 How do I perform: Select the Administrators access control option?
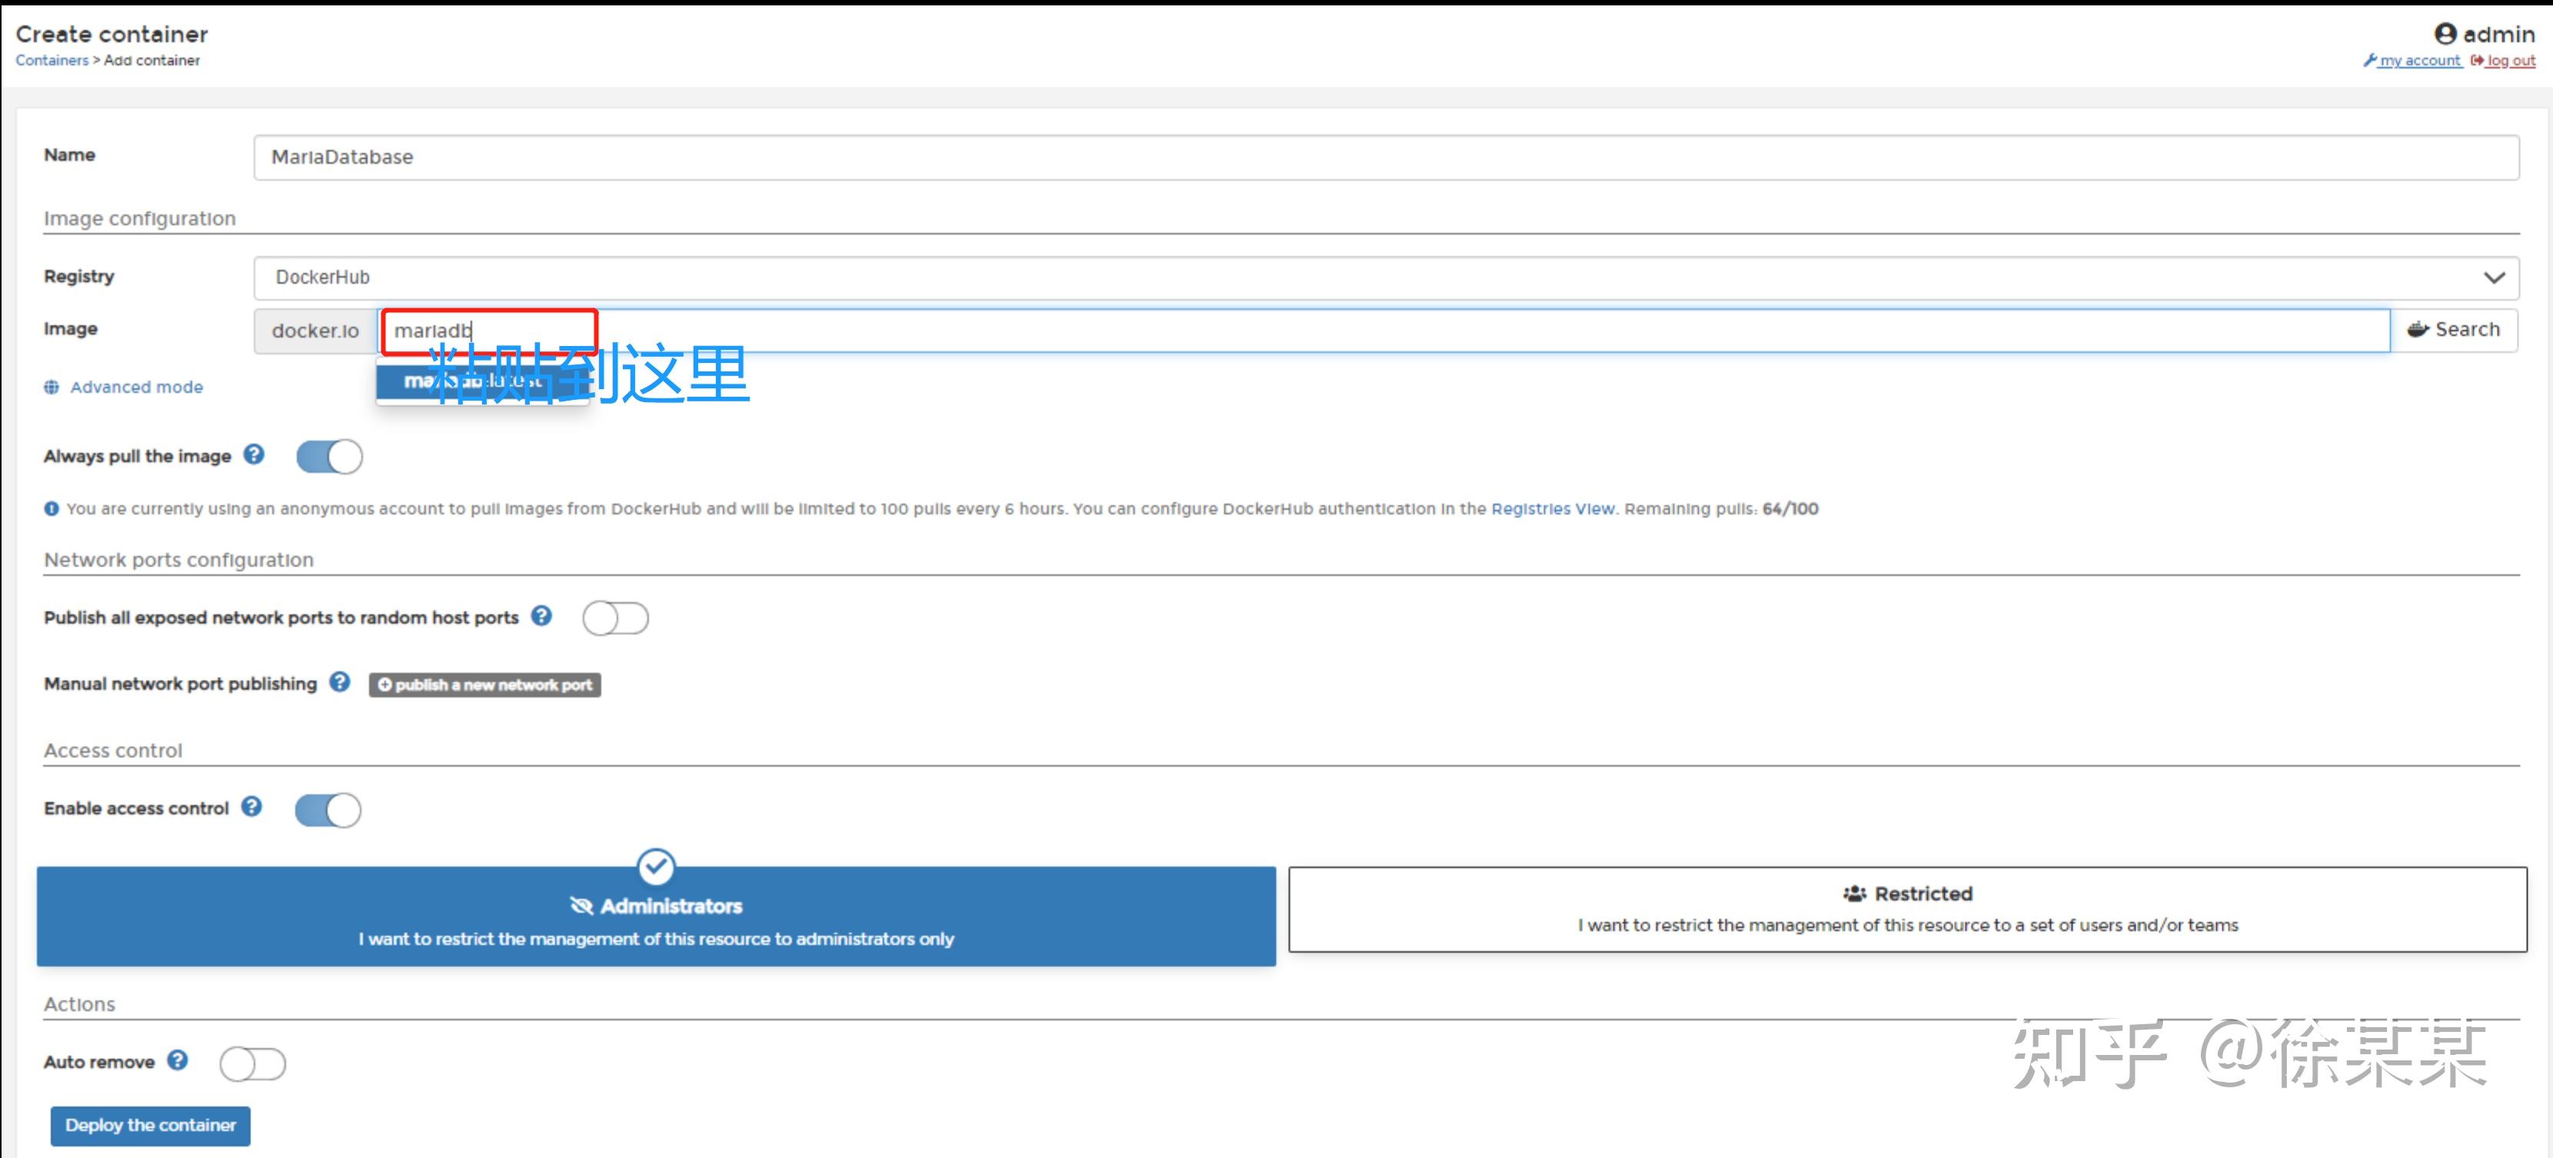(656, 917)
